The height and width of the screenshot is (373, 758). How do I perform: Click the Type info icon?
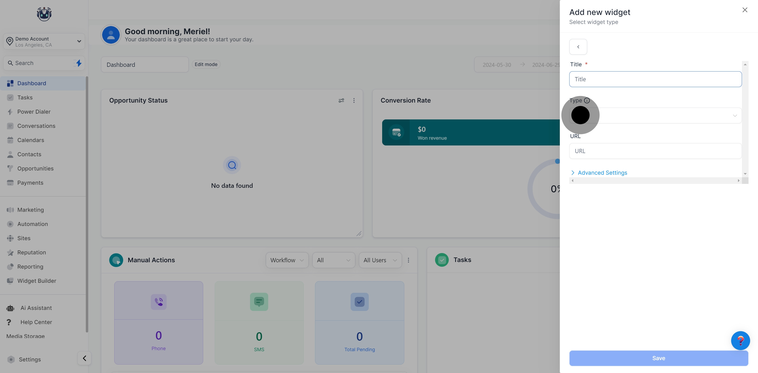click(587, 100)
